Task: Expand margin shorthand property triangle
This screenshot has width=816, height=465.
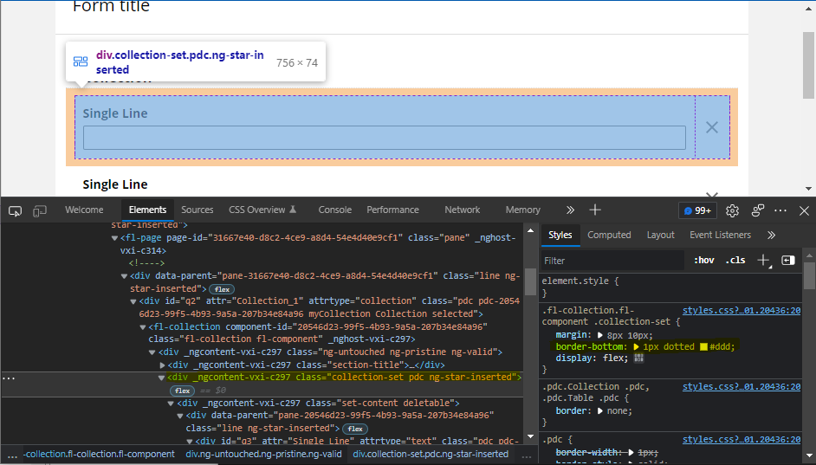Action: pyautogui.click(x=599, y=335)
